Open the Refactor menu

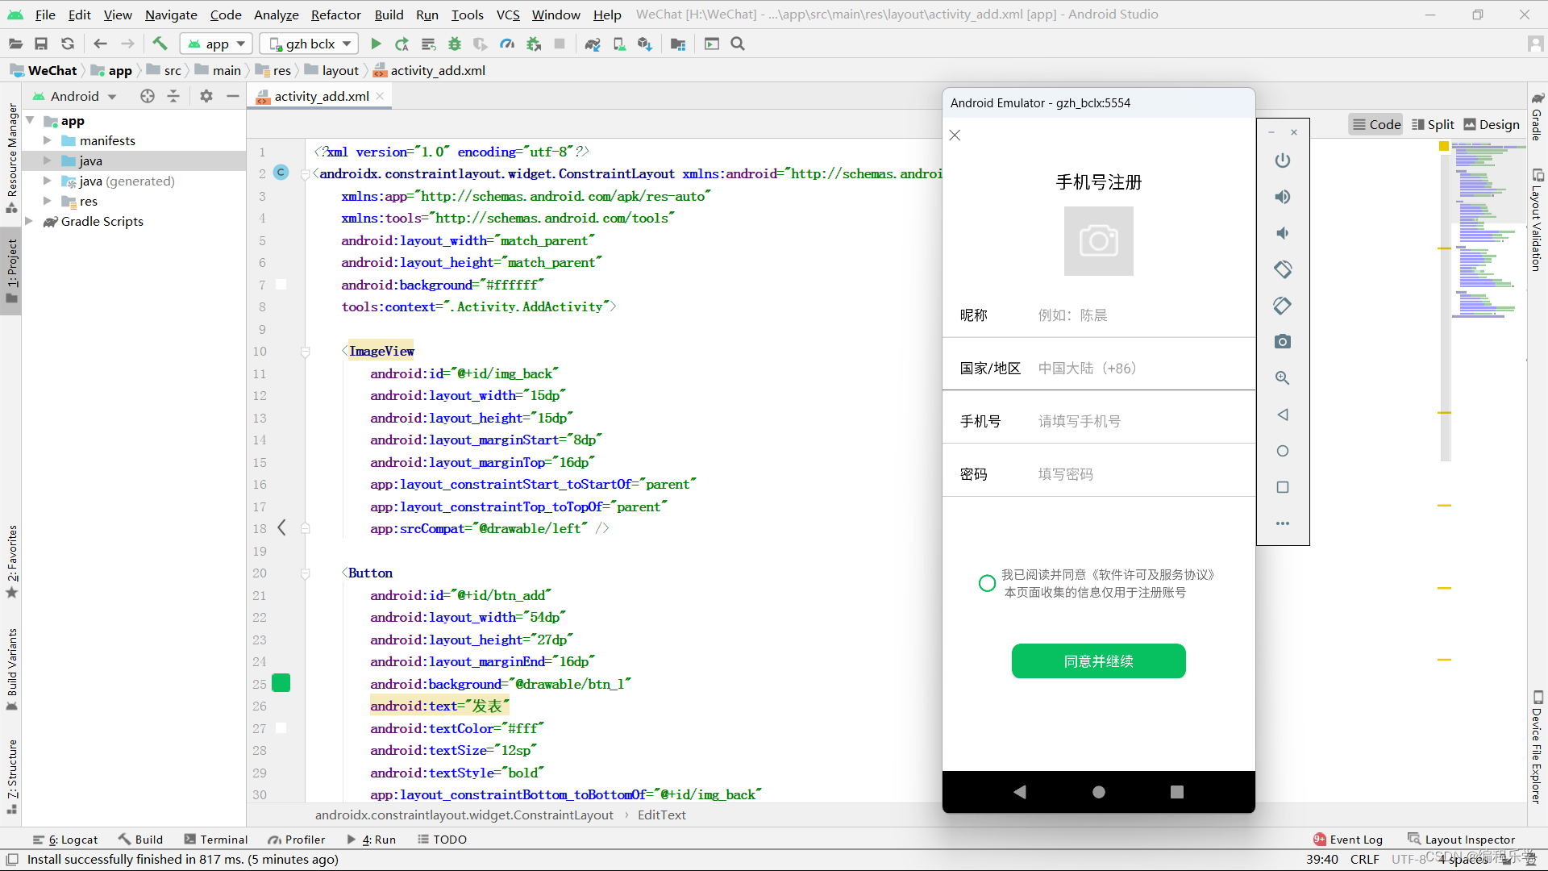pos(335,15)
